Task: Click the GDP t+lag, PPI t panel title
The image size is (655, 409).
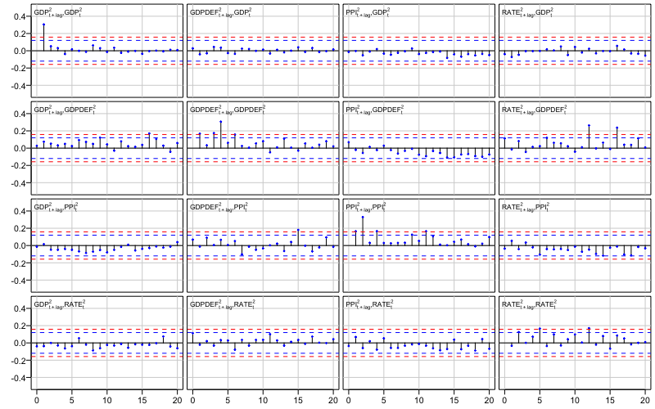Action: pos(56,207)
